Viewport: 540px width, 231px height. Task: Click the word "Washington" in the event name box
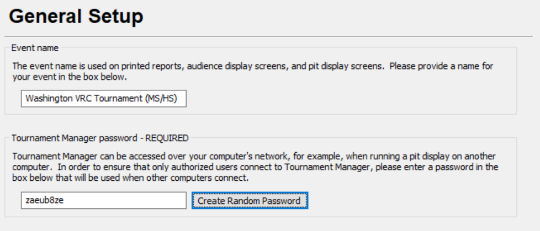coord(48,99)
